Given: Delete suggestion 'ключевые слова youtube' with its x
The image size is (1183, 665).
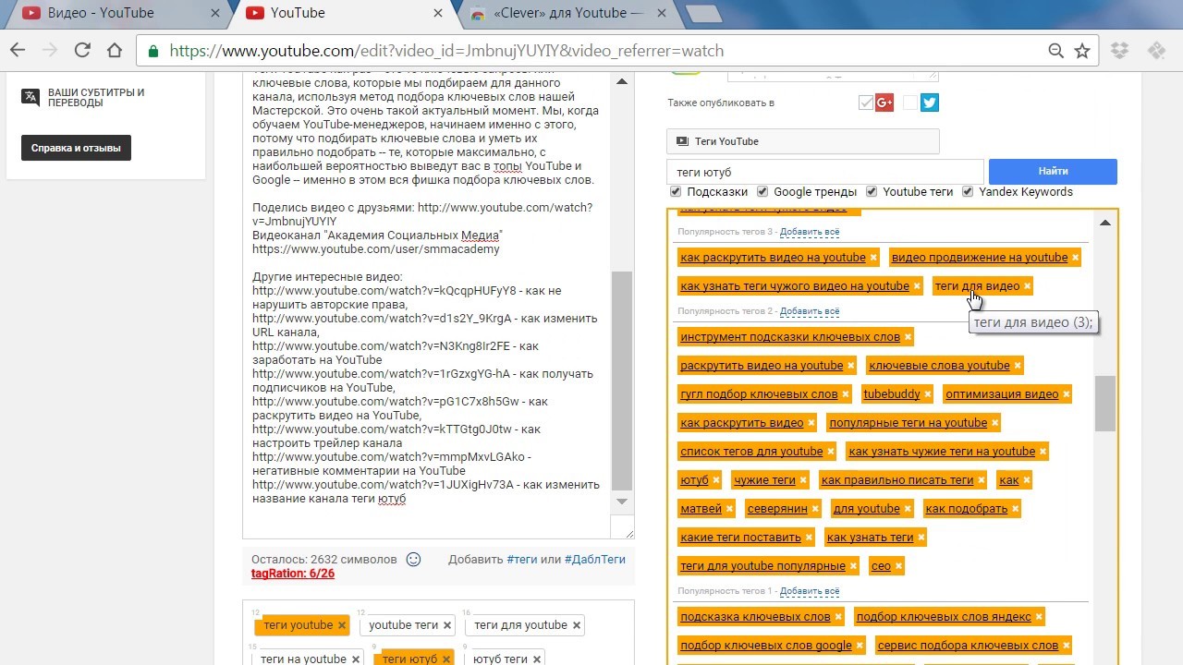Looking at the screenshot, I should coord(1018,366).
